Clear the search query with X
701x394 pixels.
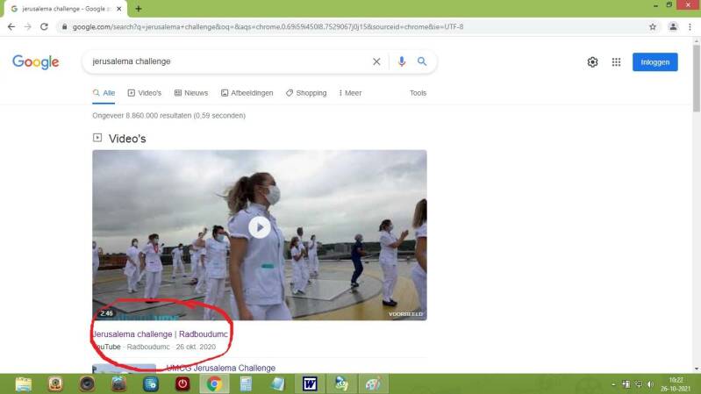(x=376, y=61)
